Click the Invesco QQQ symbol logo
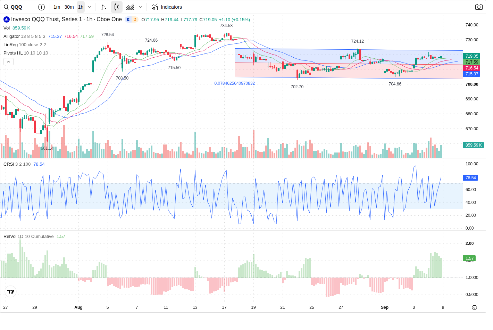 click(7, 19)
